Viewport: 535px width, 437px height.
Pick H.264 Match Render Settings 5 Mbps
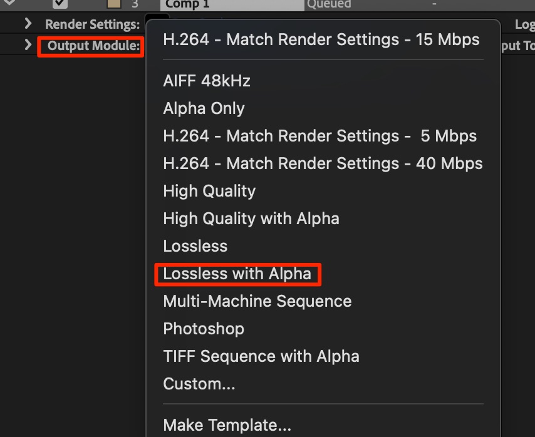pyautogui.click(x=319, y=136)
